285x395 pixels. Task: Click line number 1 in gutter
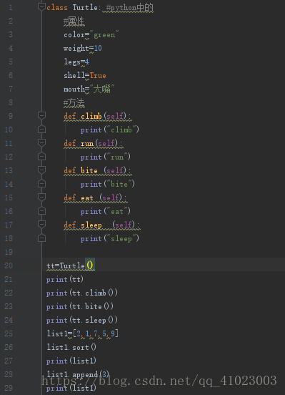[x=10, y=8]
